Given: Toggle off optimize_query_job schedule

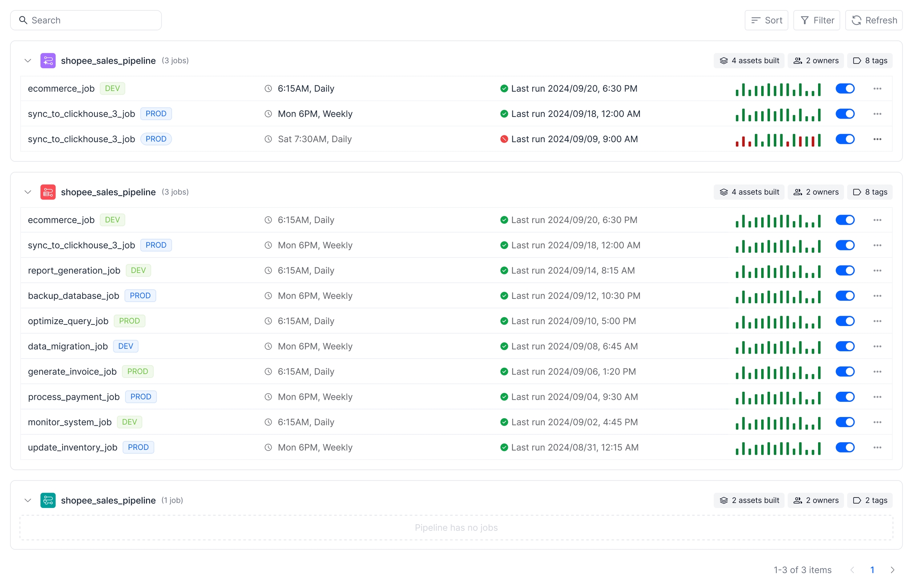Looking at the screenshot, I should 845,321.
